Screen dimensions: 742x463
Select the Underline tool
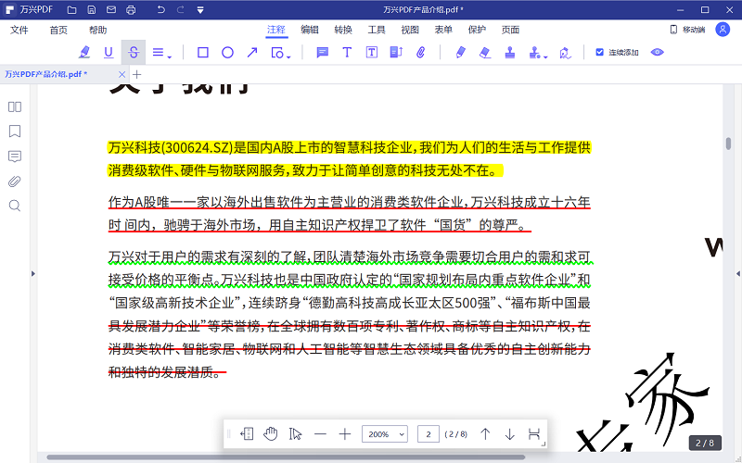coord(109,53)
